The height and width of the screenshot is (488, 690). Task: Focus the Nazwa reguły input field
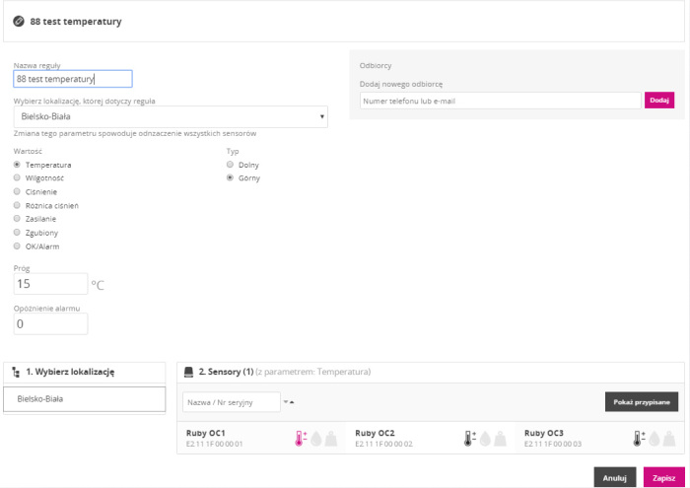(x=73, y=79)
